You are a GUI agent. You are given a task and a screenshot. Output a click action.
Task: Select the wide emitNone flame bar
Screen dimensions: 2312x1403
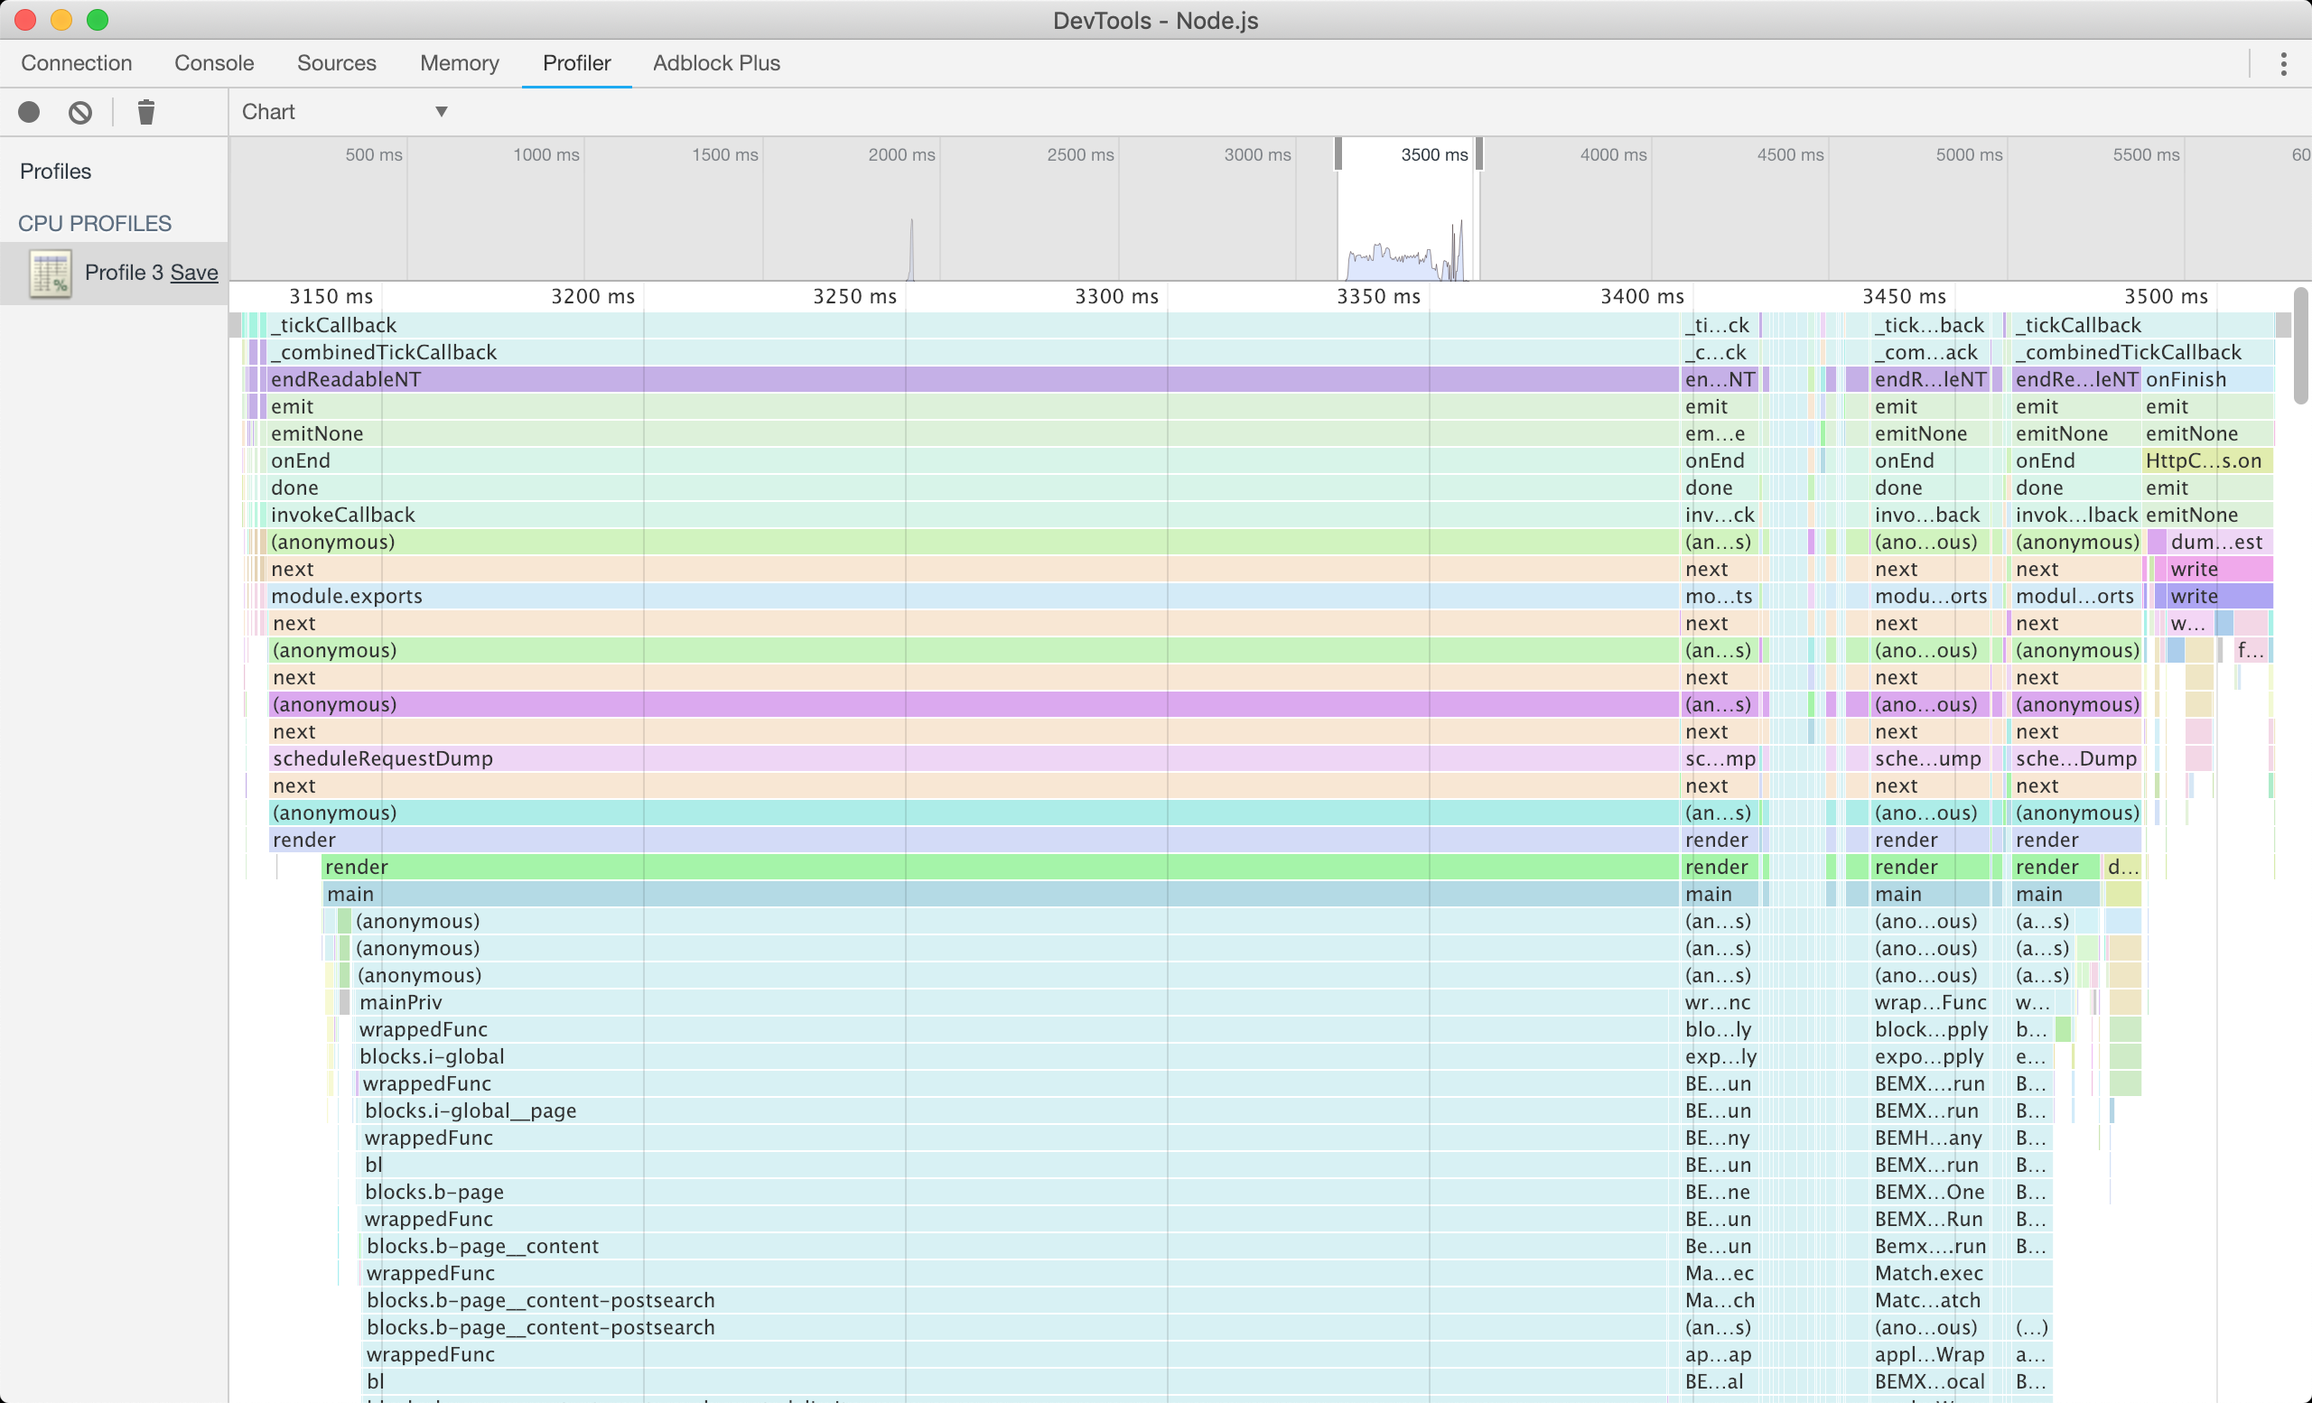pos(973,434)
